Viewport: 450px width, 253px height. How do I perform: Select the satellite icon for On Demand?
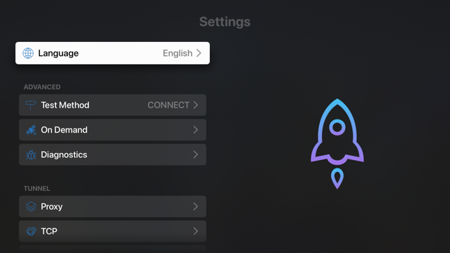(31, 130)
